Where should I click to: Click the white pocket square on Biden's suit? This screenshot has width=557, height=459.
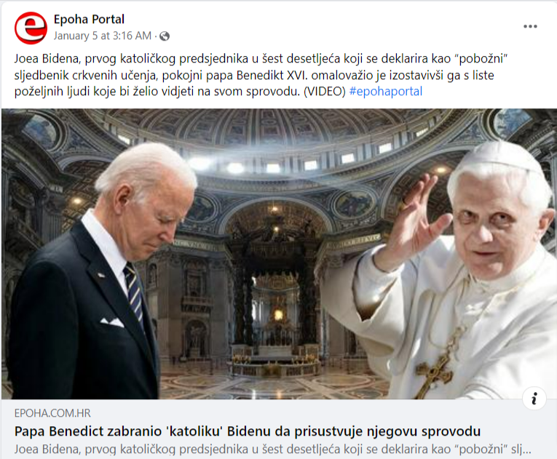[111, 322]
